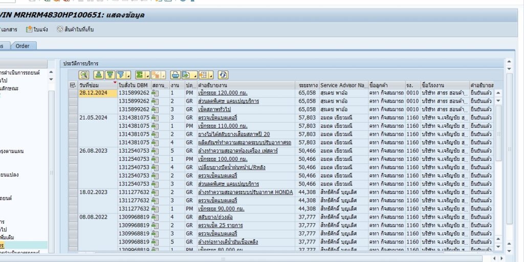
Task: Refresh the service history table
Action: pyautogui.click(x=223, y=75)
